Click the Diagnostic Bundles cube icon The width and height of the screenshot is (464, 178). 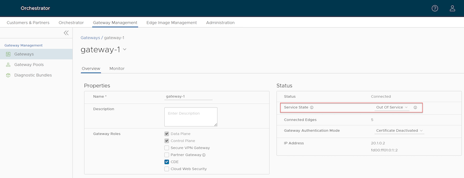coord(8,75)
